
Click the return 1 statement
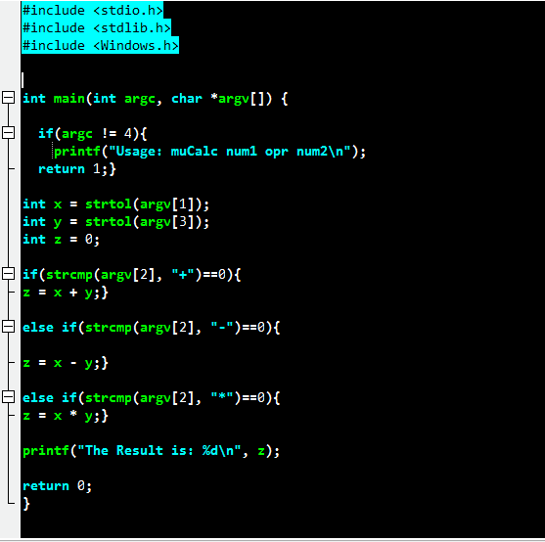(x=77, y=169)
